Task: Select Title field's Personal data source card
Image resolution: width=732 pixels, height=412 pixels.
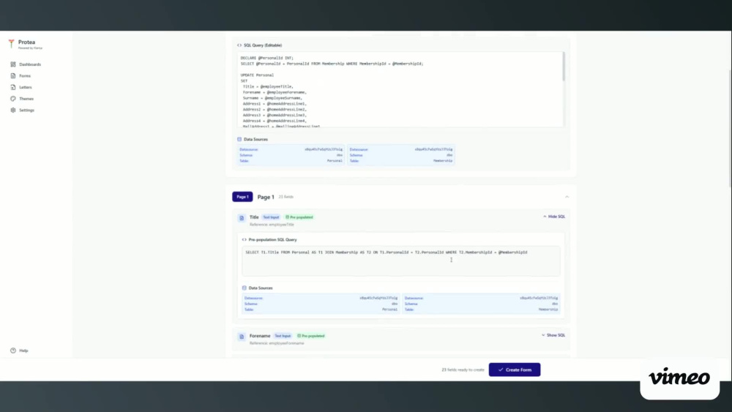Action: pyautogui.click(x=321, y=304)
